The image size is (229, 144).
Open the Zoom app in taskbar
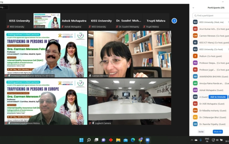click(x=148, y=140)
